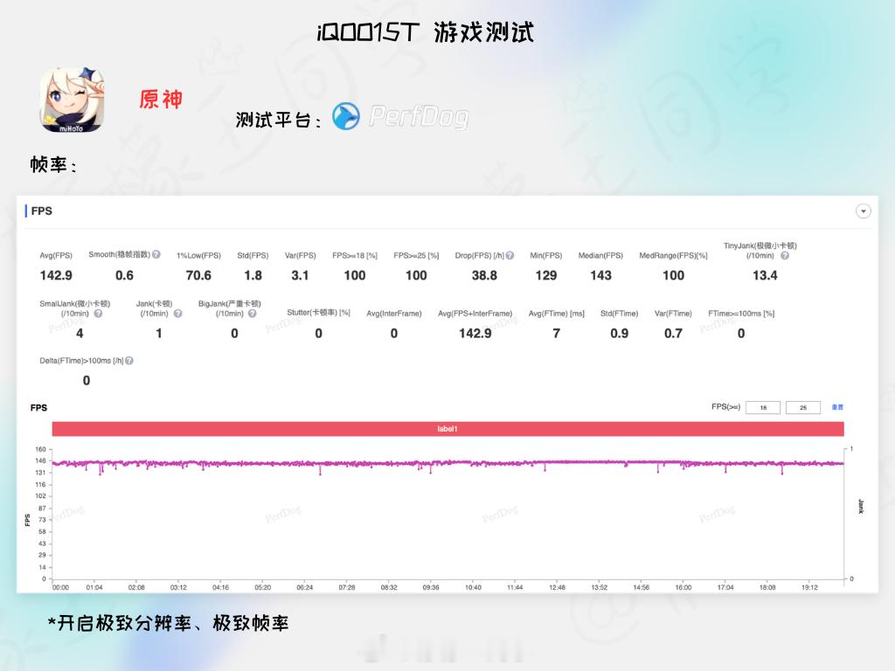Click the Jank right-axis label
The image size is (895, 671).
[861, 506]
